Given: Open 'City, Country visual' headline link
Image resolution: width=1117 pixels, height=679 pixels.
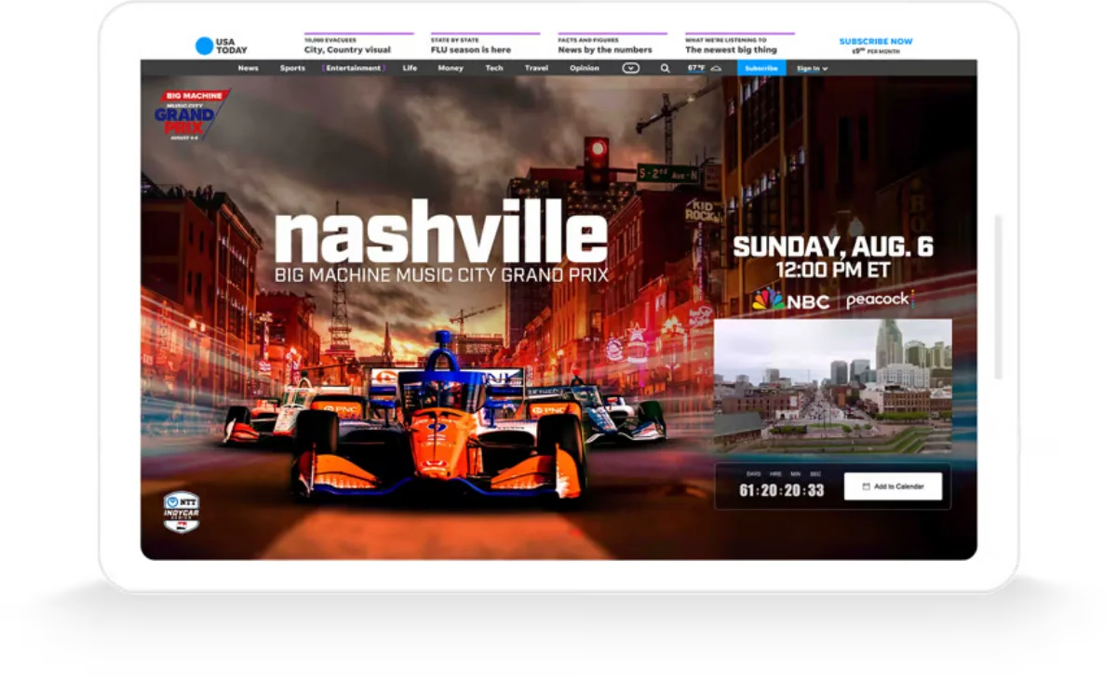Looking at the screenshot, I should [x=347, y=50].
